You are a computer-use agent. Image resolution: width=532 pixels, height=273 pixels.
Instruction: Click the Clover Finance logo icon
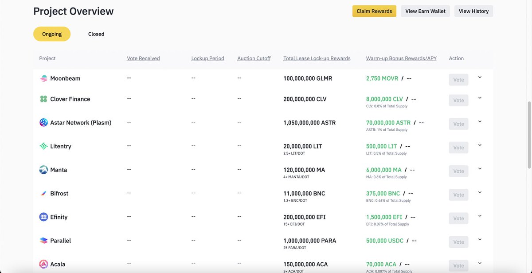pos(43,99)
